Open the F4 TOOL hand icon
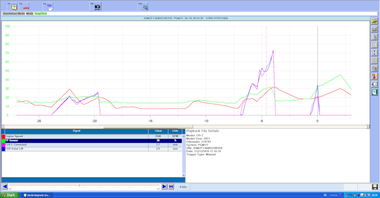This screenshot has height=198, width=380. [x=48, y=7]
